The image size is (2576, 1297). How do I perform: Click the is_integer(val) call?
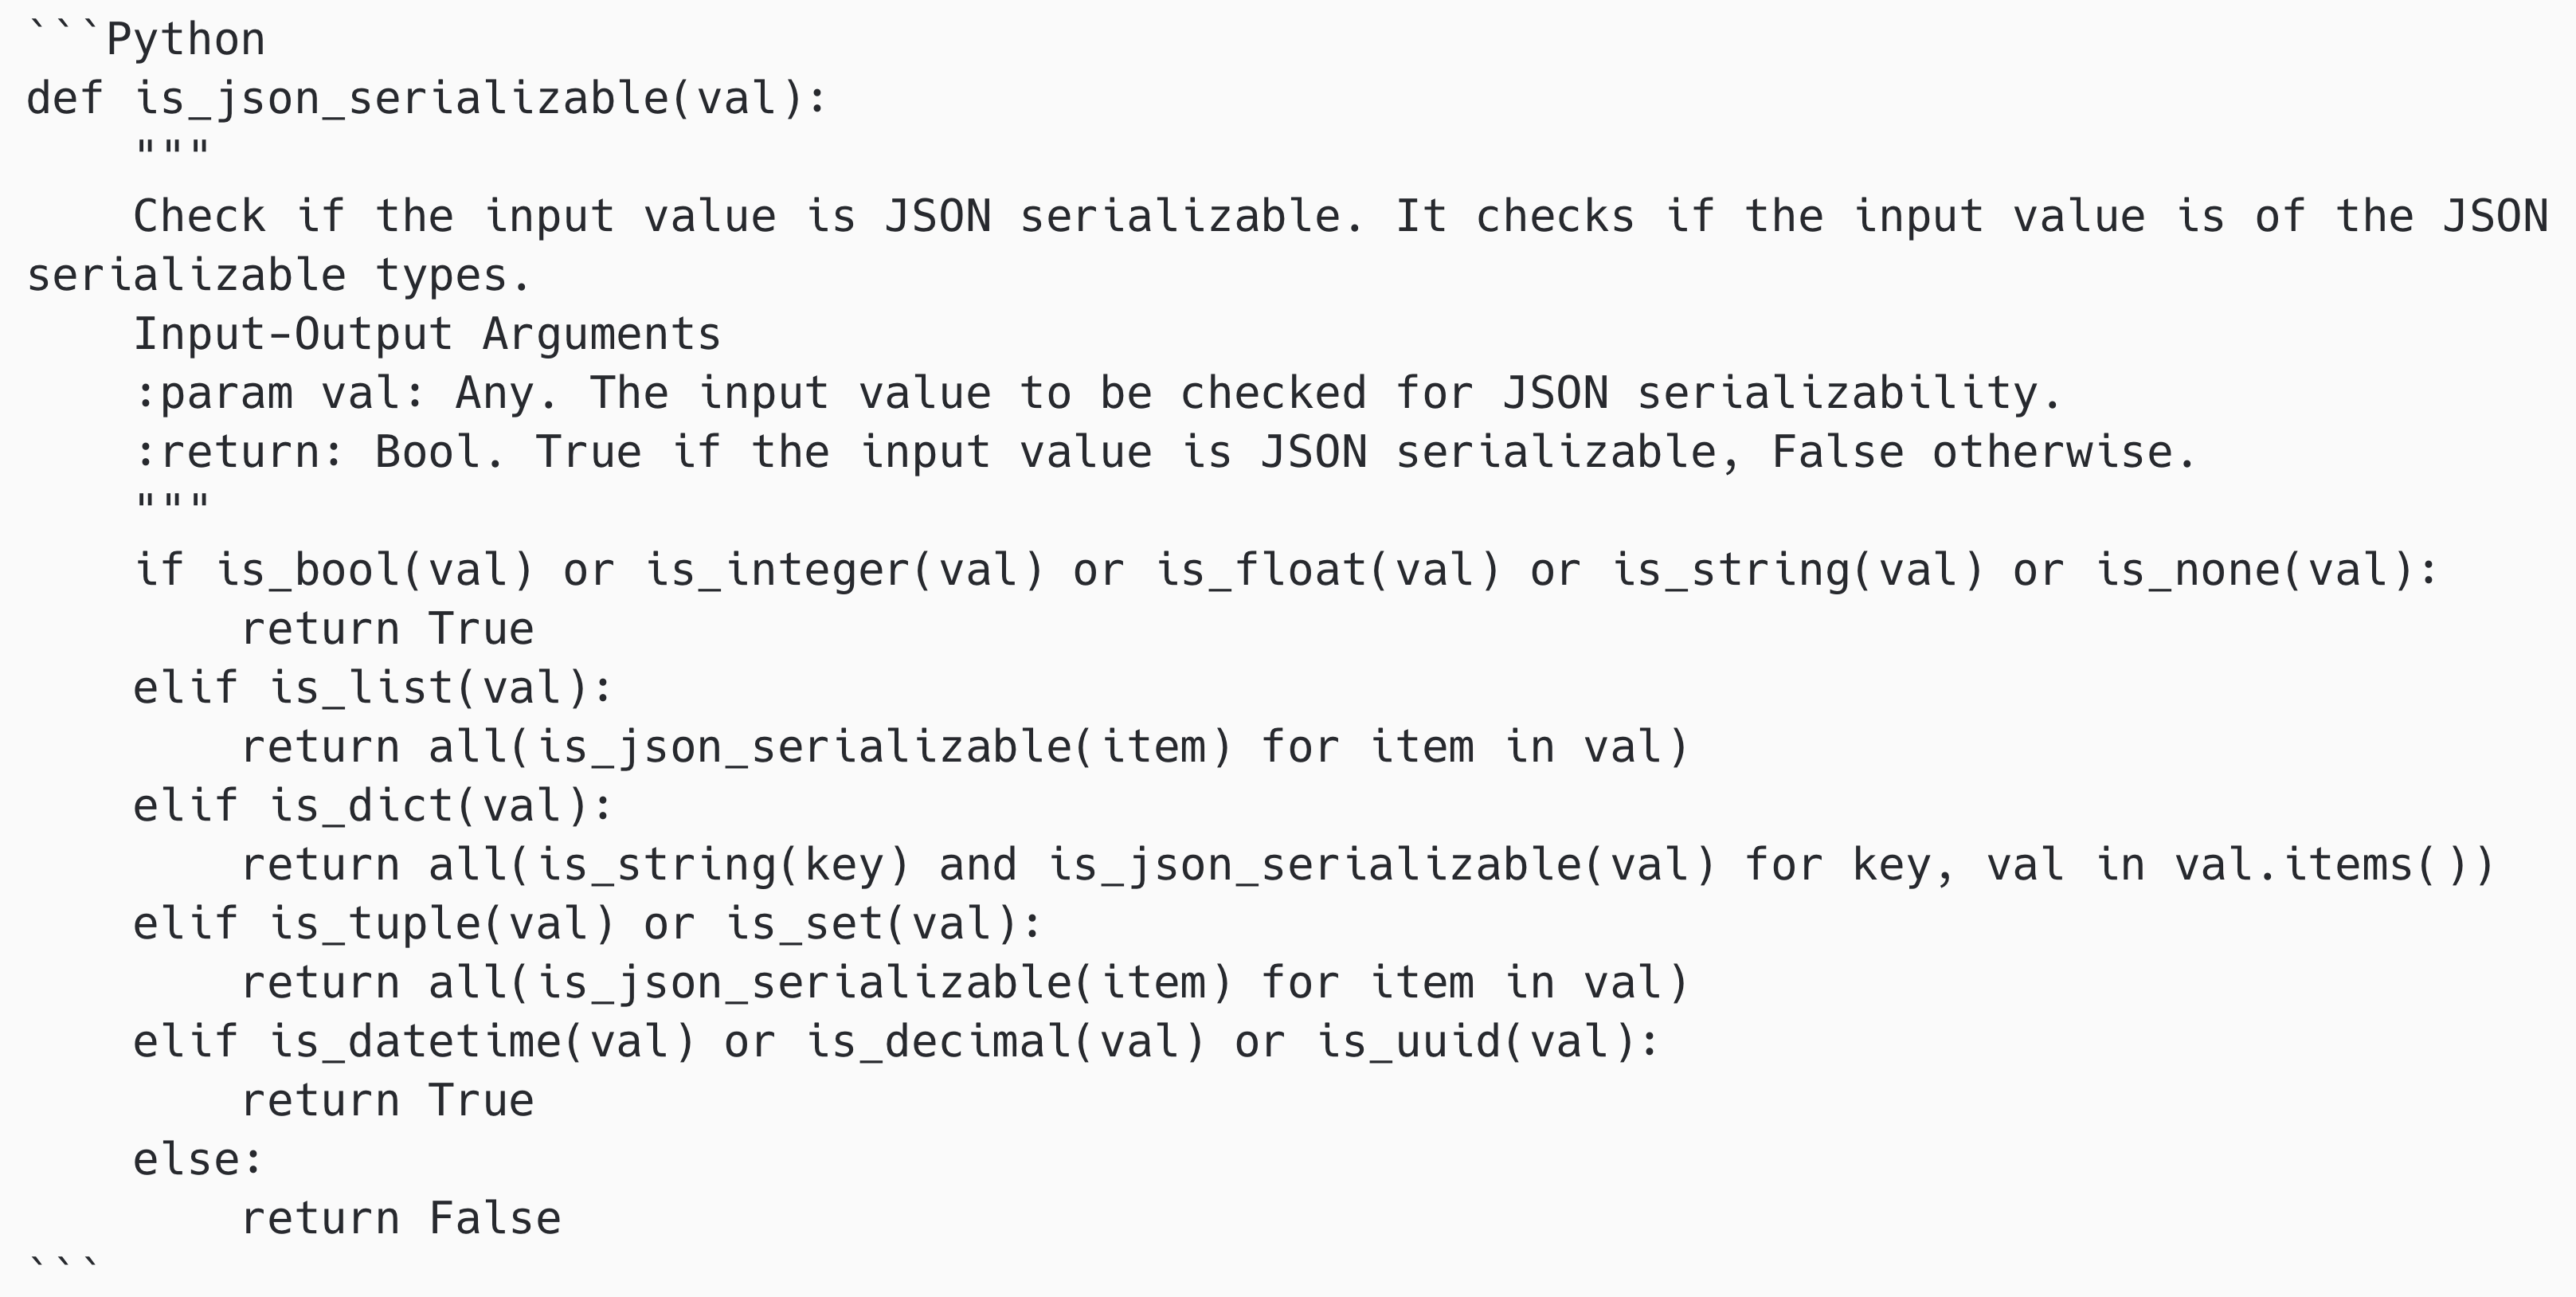(844, 570)
